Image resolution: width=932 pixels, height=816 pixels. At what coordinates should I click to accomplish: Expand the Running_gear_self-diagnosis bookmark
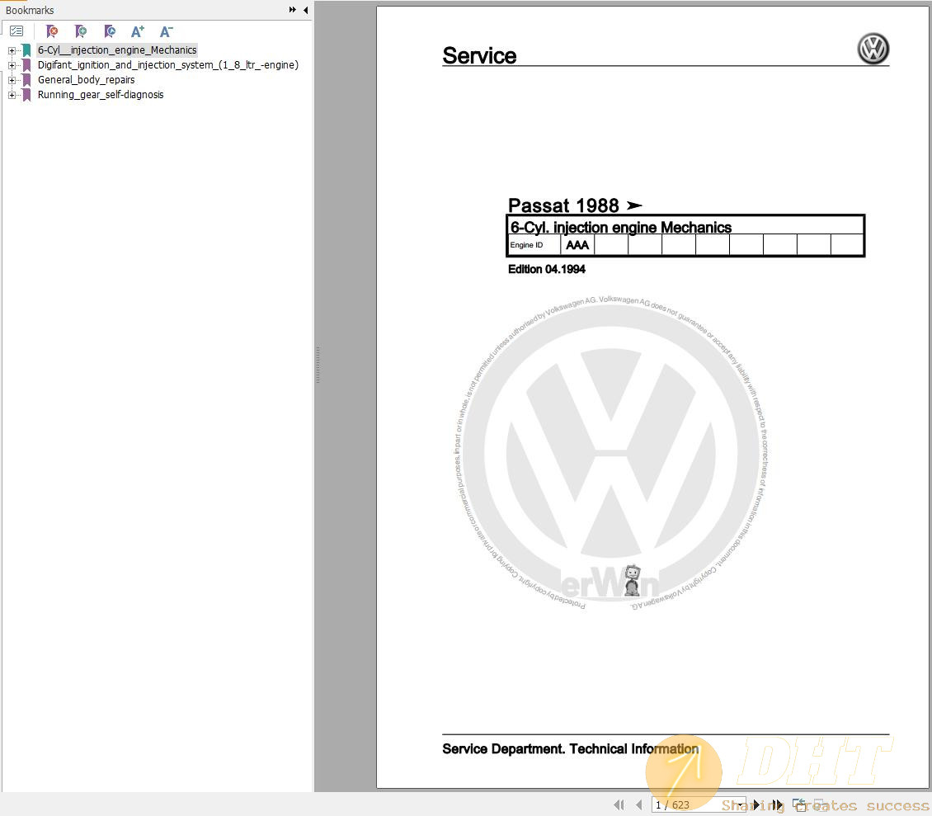(x=12, y=95)
